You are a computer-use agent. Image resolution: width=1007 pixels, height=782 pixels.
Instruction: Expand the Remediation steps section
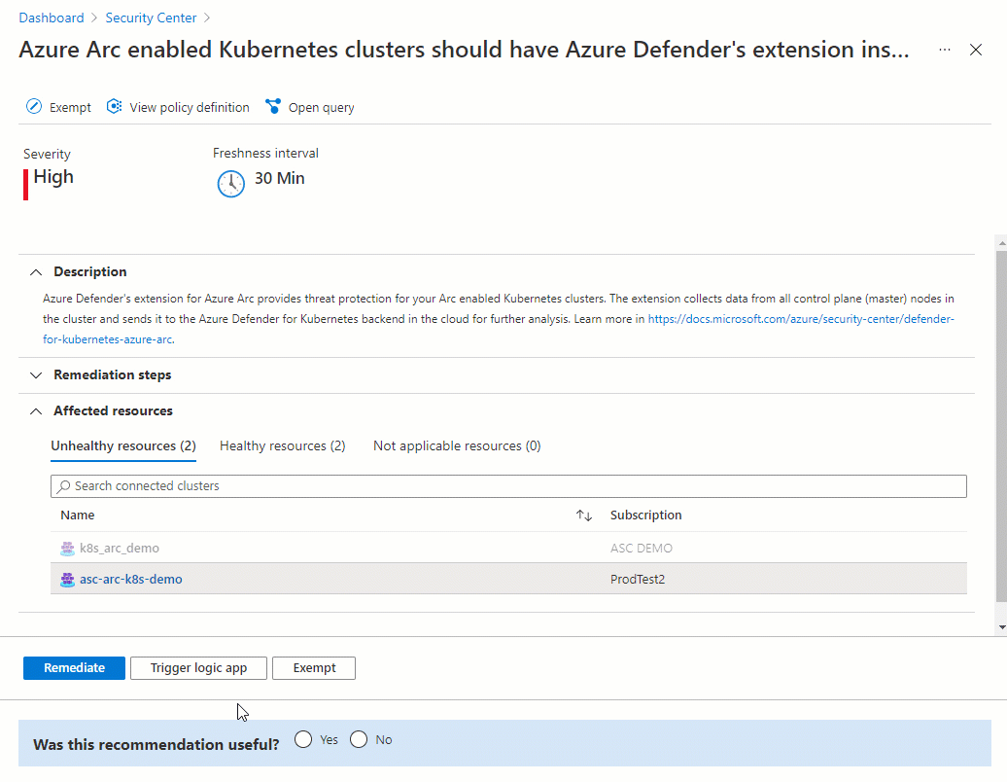[x=36, y=374]
